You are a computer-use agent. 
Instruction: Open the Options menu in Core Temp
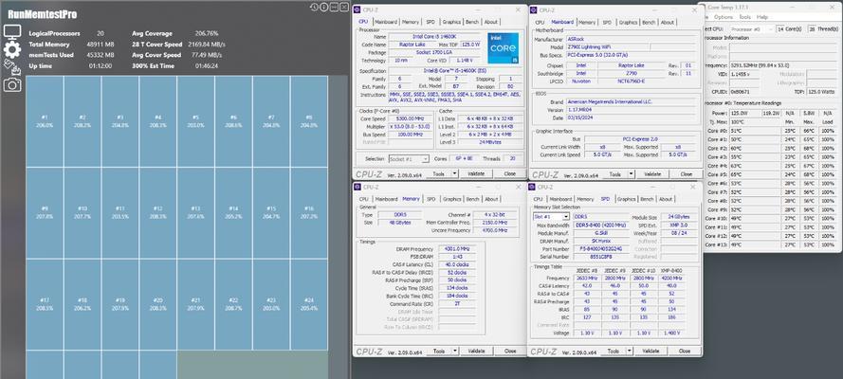click(x=724, y=17)
